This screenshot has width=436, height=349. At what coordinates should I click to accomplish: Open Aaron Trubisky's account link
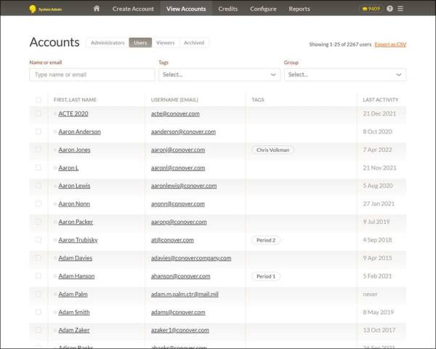point(76,240)
